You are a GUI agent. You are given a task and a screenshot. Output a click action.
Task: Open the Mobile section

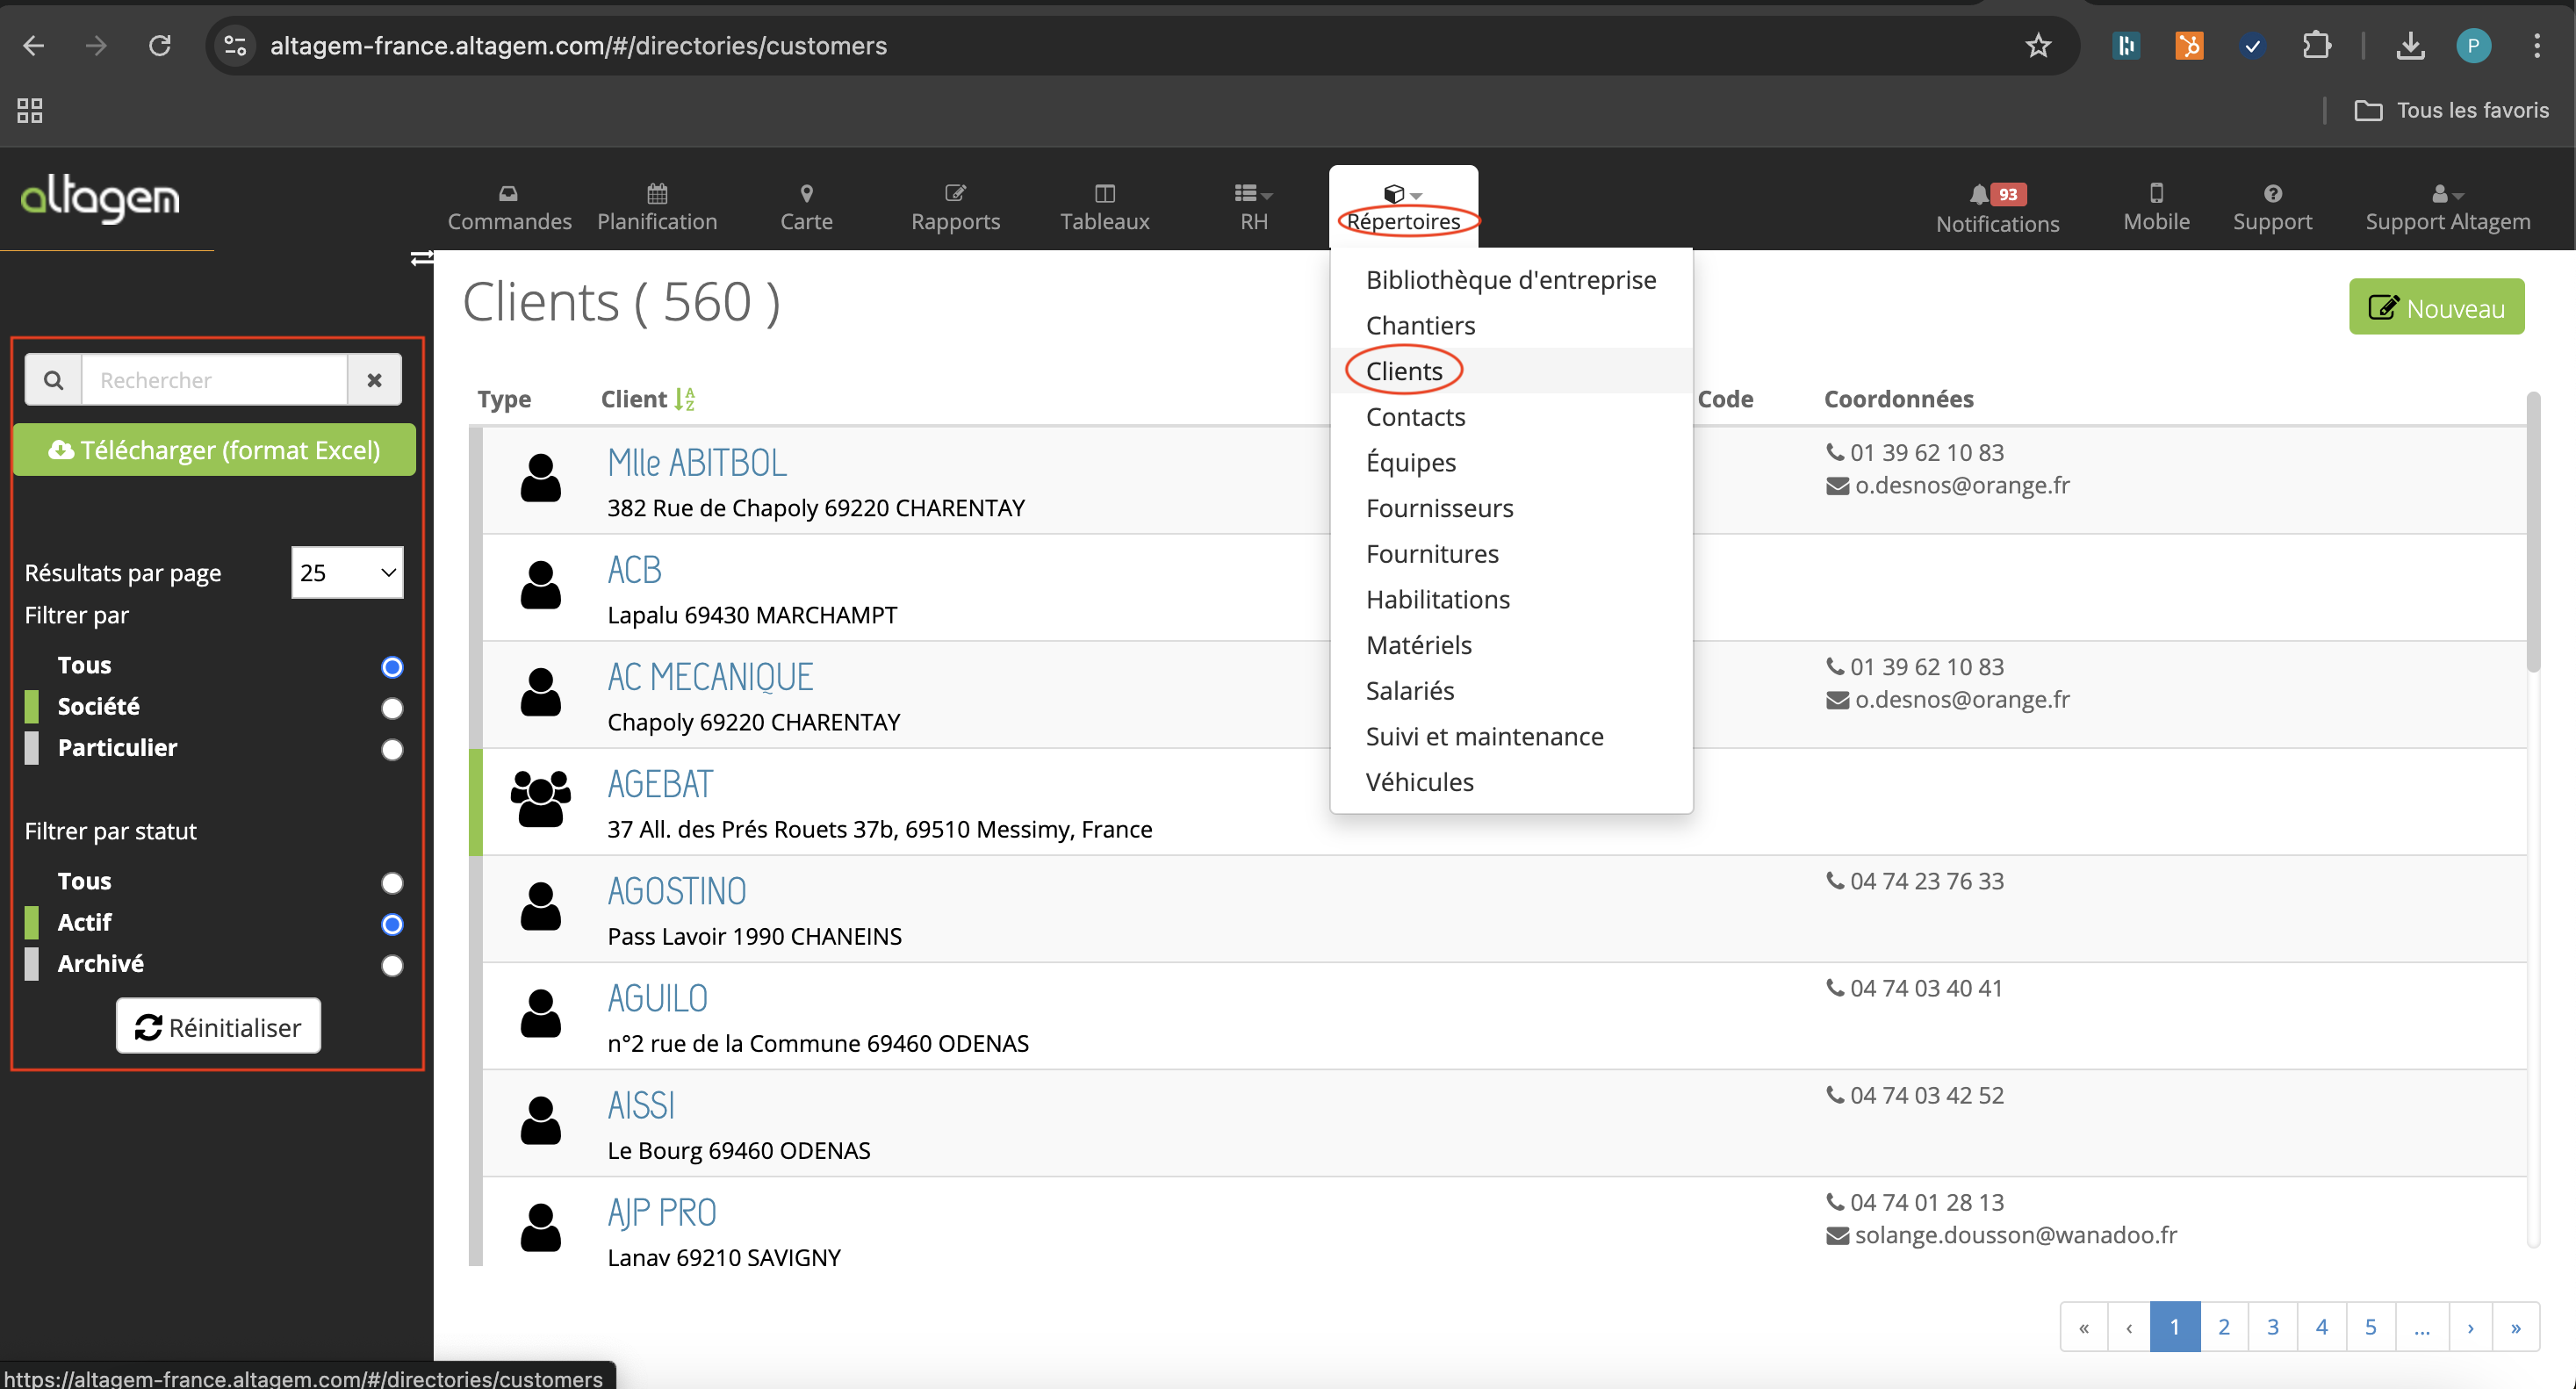(2156, 207)
